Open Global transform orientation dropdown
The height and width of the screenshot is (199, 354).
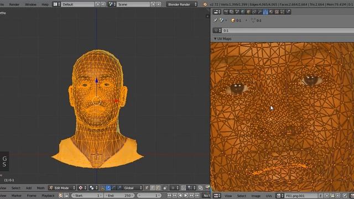[133, 188]
